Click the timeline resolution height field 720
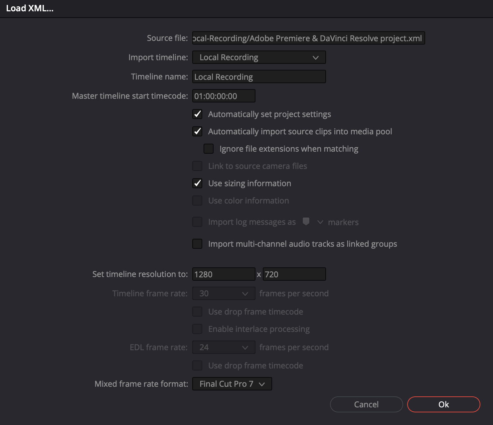Image resolution: width=493 pixels, height=425 pixels. (x=294, y=274)
